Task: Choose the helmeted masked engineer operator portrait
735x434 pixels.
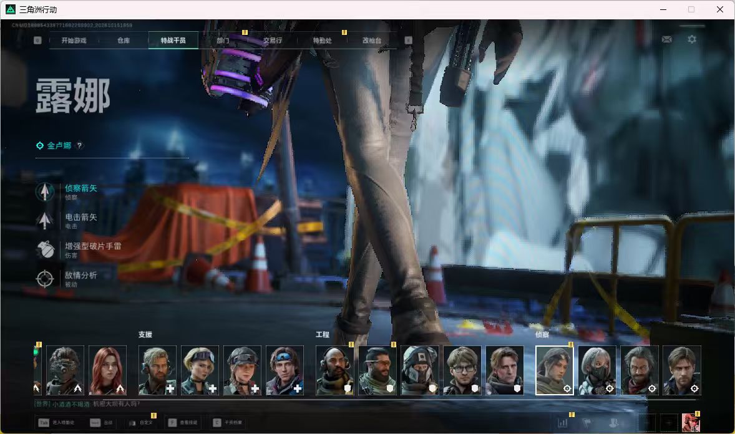Action: [419, 370]
